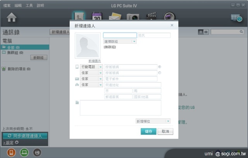248x158 pixels.
Task: Open the Music disc icon
Action: [169, 16]
